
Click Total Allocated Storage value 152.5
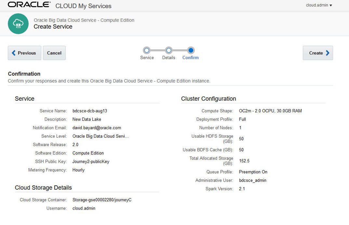(x=244, y=161)
